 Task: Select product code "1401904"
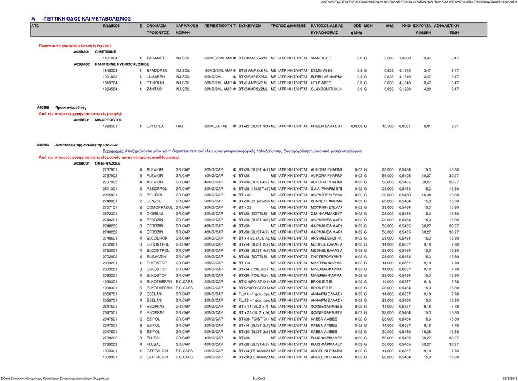point(110,58)
